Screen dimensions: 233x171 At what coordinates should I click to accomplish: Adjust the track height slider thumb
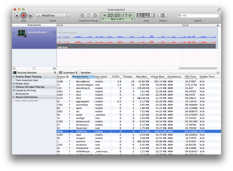pyautogui.click(x=34, y=68)
